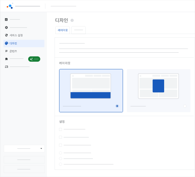This screenshot has height=177, width=195.
Task: Switch to the tab next to 레이아웃
Action: (78, 30)
